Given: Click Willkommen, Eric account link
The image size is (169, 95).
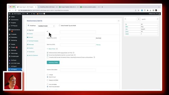Looking at the screenshot, I should [x=154, y=14].
